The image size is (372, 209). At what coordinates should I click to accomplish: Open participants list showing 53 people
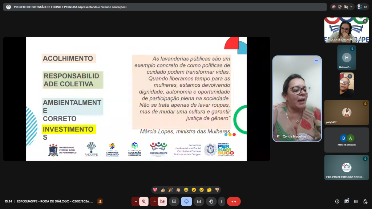362,7
